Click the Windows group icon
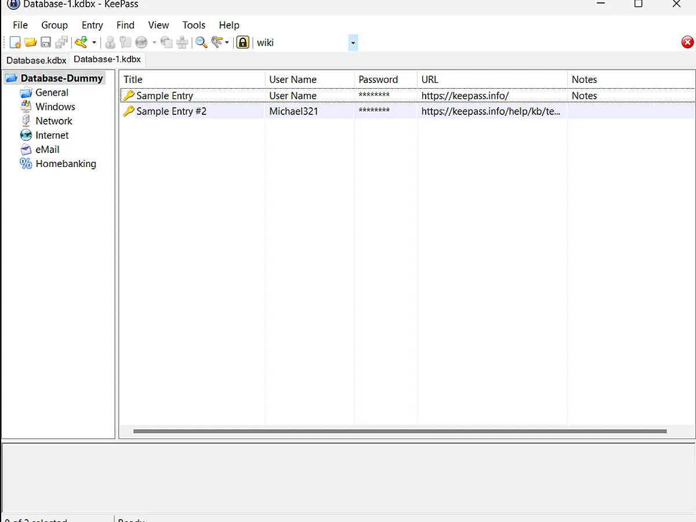This screenshot has width=696, height=522. (x=26, y=107)
